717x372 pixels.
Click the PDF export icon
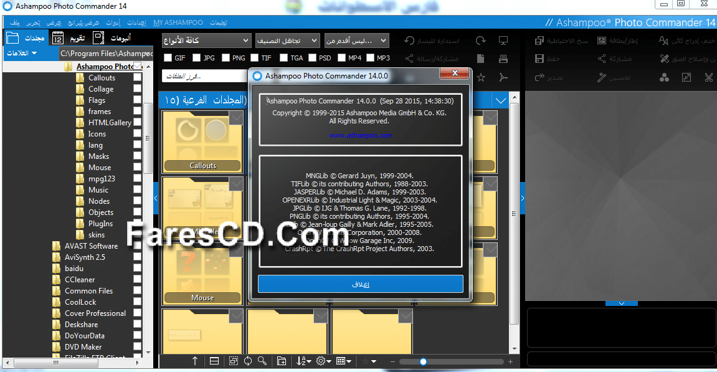[x=503, y=77]
